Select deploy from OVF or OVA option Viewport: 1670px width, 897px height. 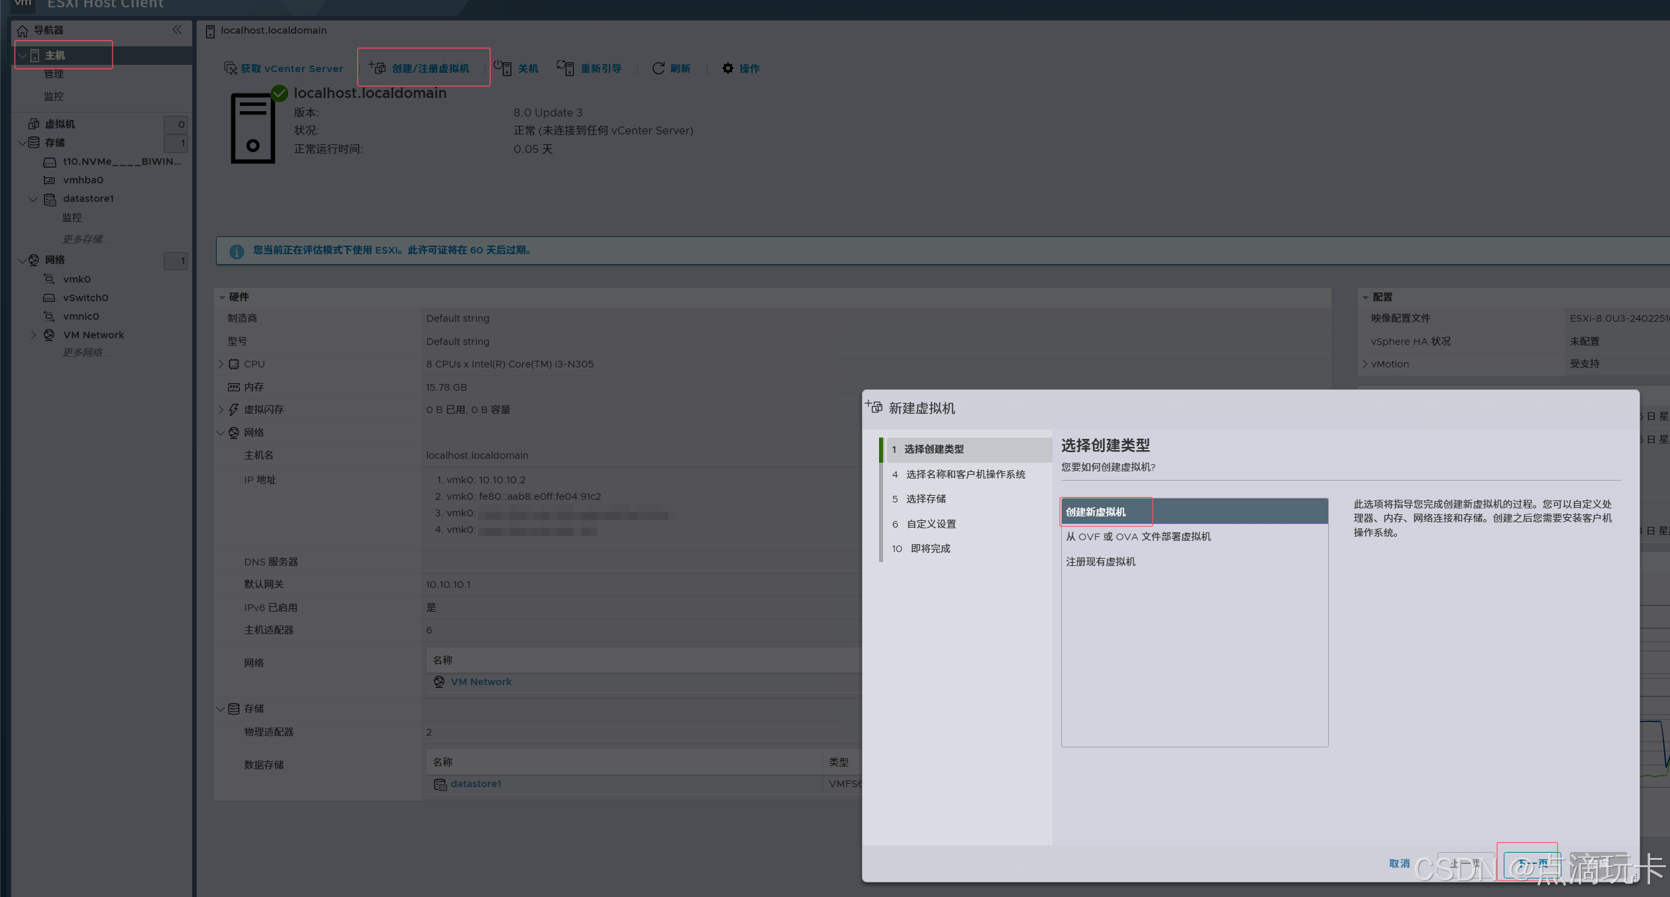pos(1138,537)
